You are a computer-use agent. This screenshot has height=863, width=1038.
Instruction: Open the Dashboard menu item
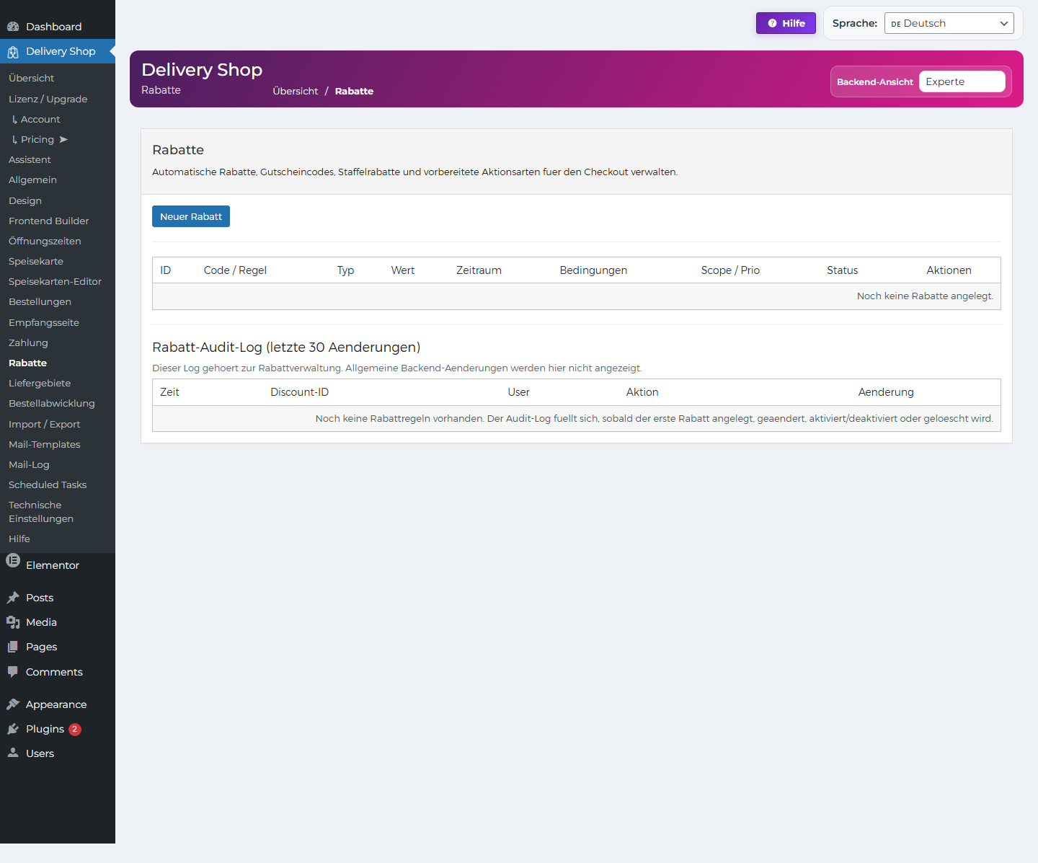tap(58, 27)
